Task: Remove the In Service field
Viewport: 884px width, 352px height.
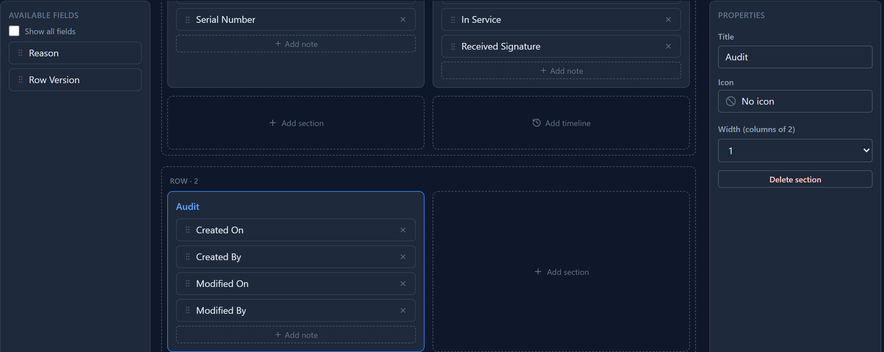Action: coord(668,19)
